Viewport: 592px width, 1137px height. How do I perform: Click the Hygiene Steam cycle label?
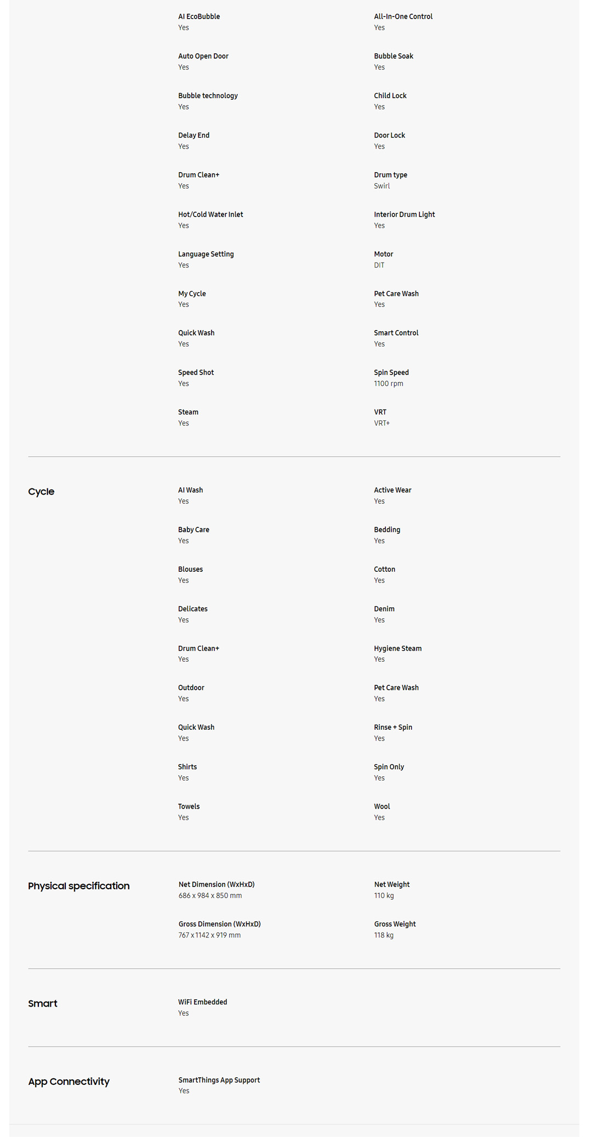tap(397, 649)
